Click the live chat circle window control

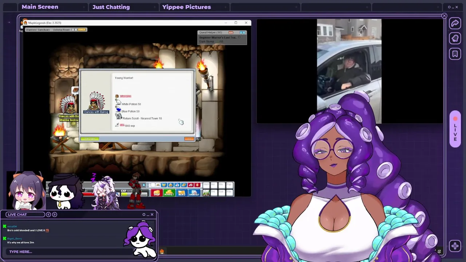pos(144,214)
